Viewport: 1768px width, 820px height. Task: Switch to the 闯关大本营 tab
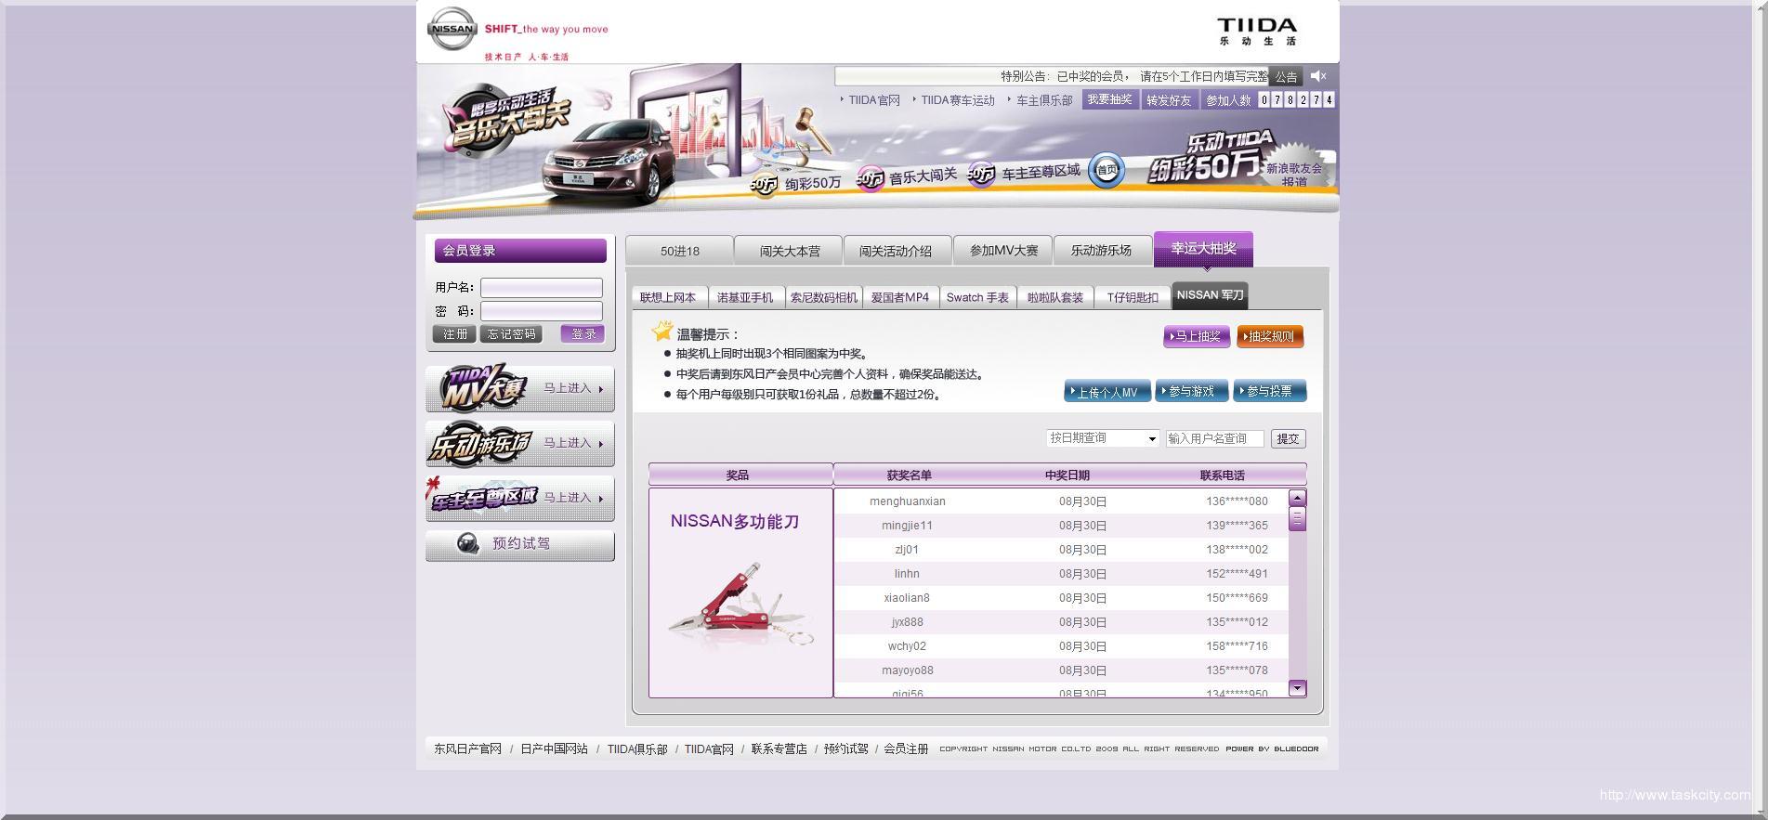(x=789, y=251)
